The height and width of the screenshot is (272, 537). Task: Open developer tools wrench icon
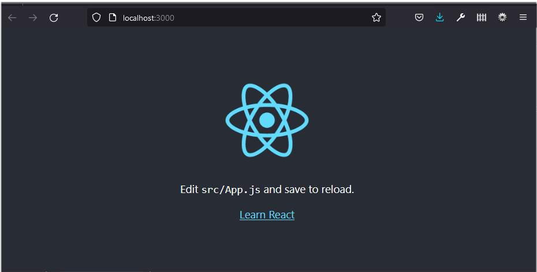click(x=461, y=17)
